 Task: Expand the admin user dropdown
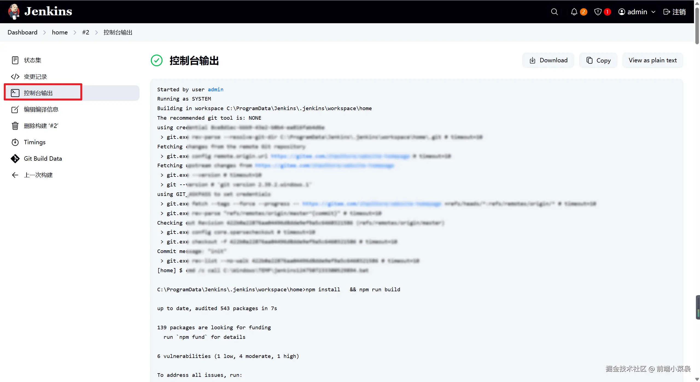pyautogui.click(x=654, y=12)
